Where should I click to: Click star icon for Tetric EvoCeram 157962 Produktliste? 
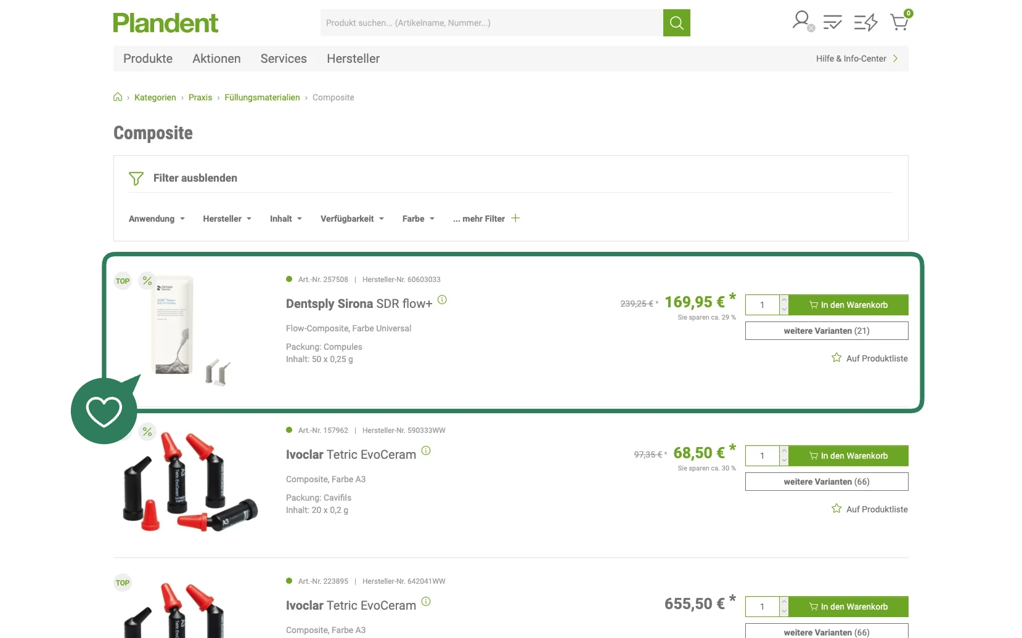(x=836, y=509)
